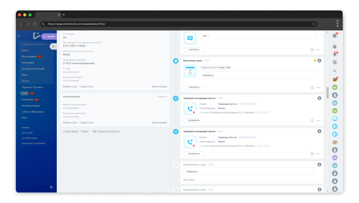Reload the page in the browser
The height and width of the screenshot is (203, 359).
pyautogui.click(x=35, y=24)
